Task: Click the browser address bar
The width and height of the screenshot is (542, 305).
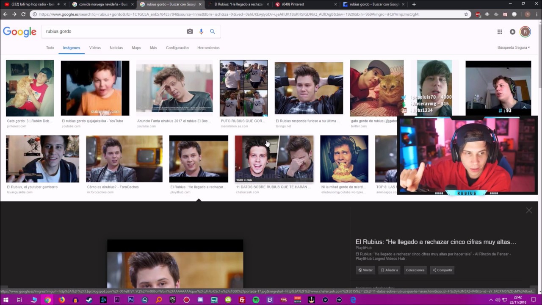Action: click(x=250, y=14)
